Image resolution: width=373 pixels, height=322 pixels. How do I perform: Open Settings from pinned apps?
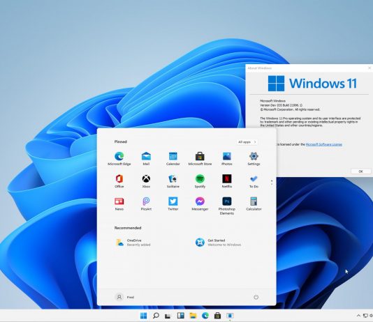[x=254, y=158]
